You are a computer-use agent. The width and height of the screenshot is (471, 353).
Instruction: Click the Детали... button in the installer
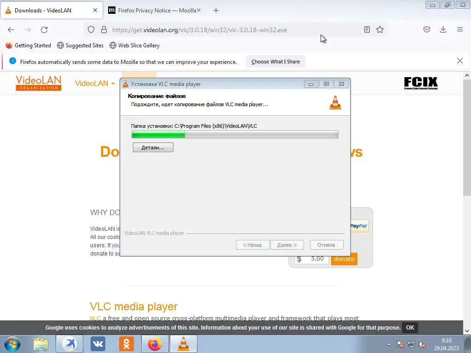point(153,148)
